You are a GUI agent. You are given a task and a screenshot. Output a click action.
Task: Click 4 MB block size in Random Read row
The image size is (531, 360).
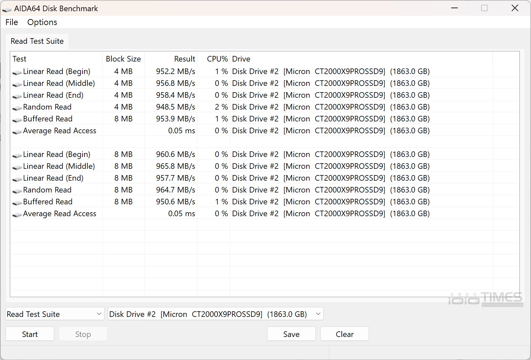click(x=124, y=107)
